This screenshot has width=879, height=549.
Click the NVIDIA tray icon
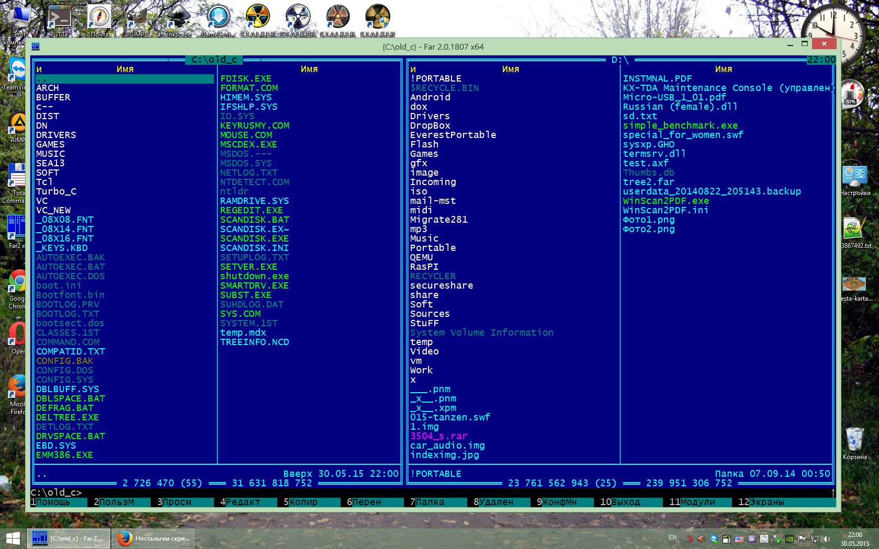[x=790, y=539]
